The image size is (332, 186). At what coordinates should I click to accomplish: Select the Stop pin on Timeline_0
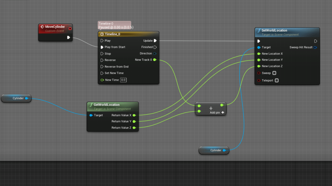pyautogui.click(x=102, y=54)
